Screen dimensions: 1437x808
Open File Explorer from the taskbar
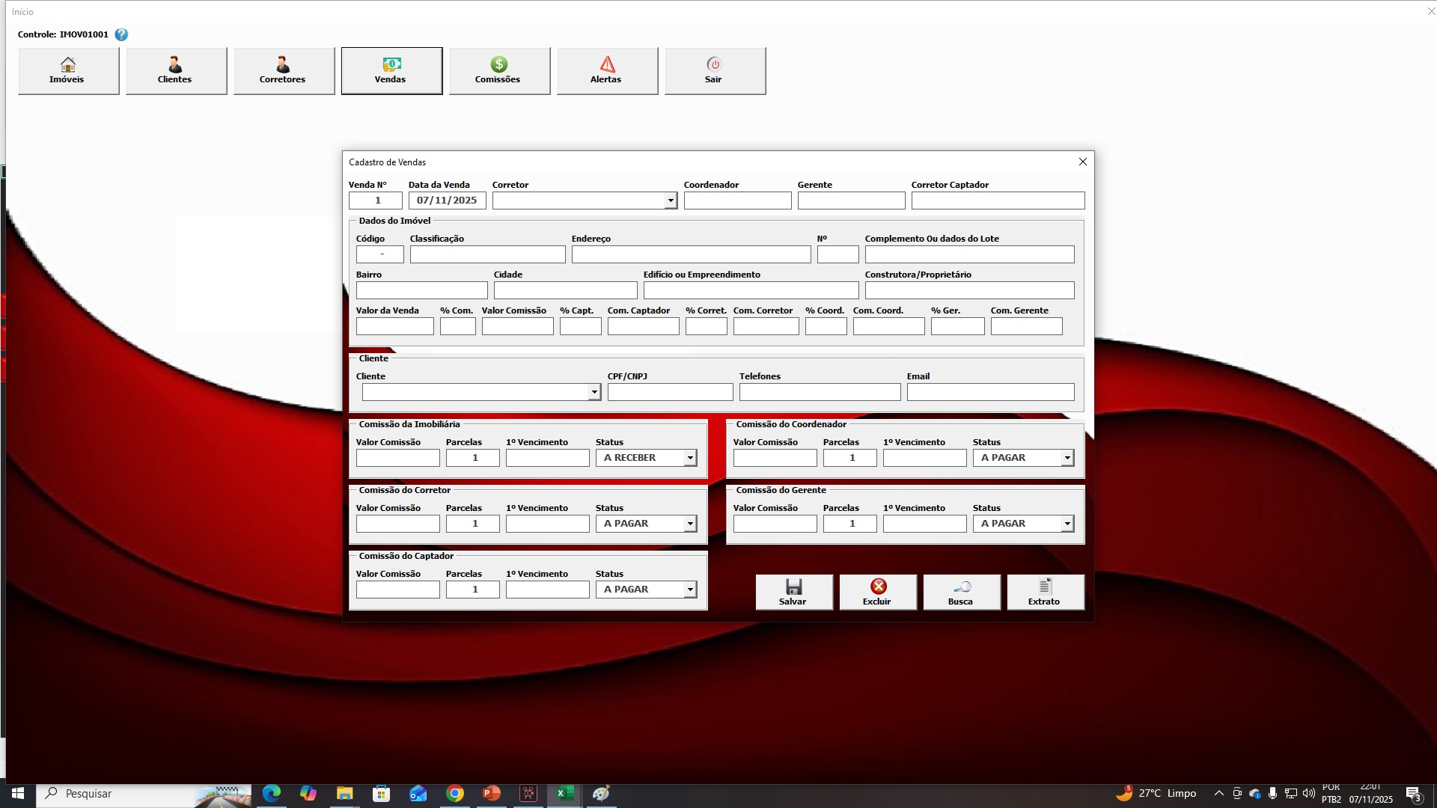click(344, 793)
